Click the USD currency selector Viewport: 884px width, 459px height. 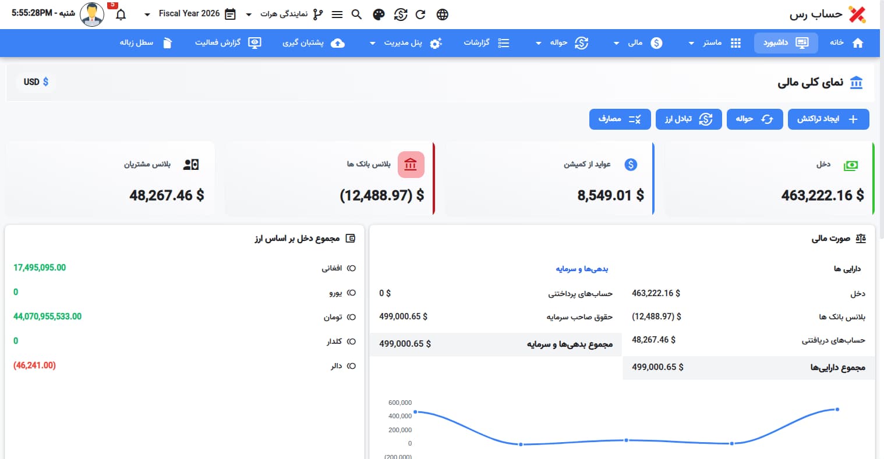coord(36,82)
